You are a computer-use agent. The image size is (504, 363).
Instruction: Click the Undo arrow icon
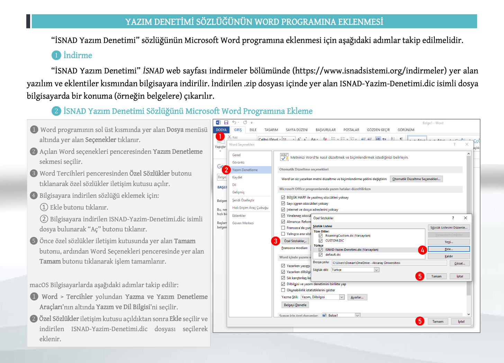[234, 123]
